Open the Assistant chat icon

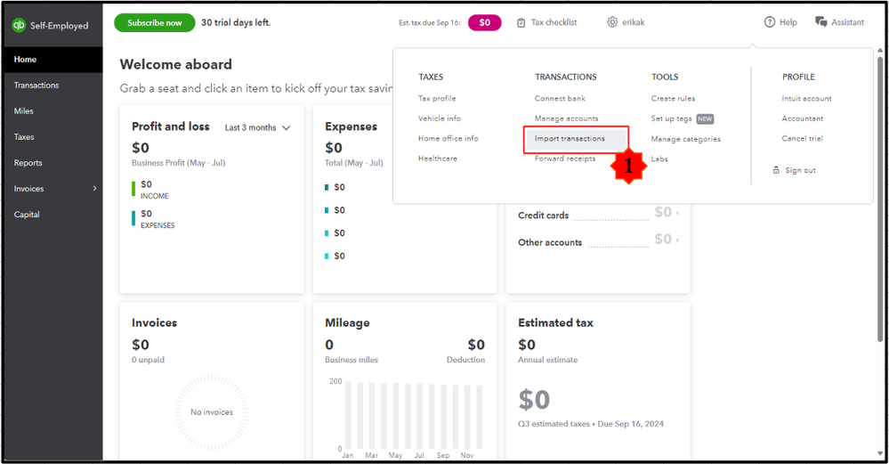point(820,22)
